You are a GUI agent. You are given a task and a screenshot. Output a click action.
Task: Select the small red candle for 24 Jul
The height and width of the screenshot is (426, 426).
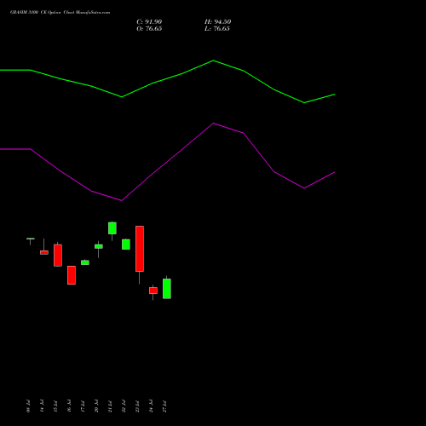153,291
